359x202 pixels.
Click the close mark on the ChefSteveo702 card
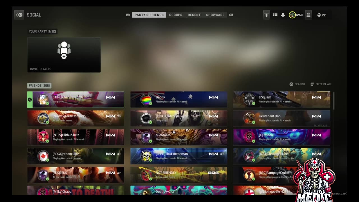pyautogui.click(x=30, y=100)
